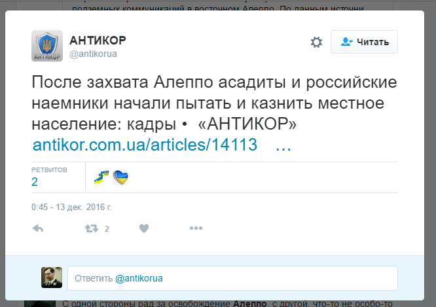The image size is (436, 307).
Task: Click the reply arrow icon below the tweet
Action: pyautogui.click(x=38, y=228)
